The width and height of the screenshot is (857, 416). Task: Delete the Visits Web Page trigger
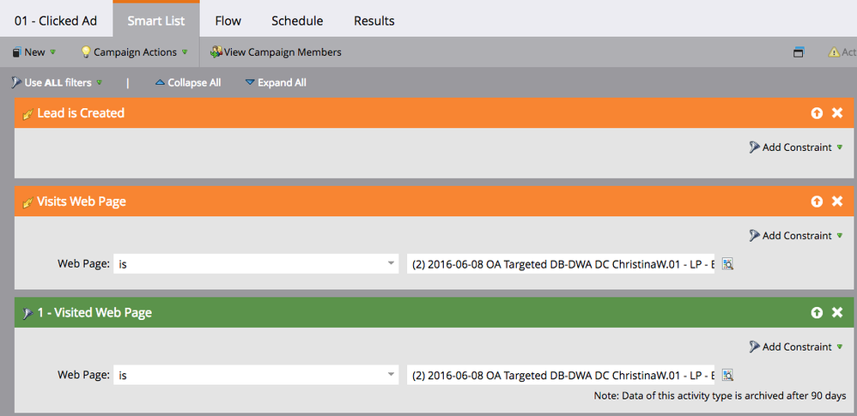[836, 202]
